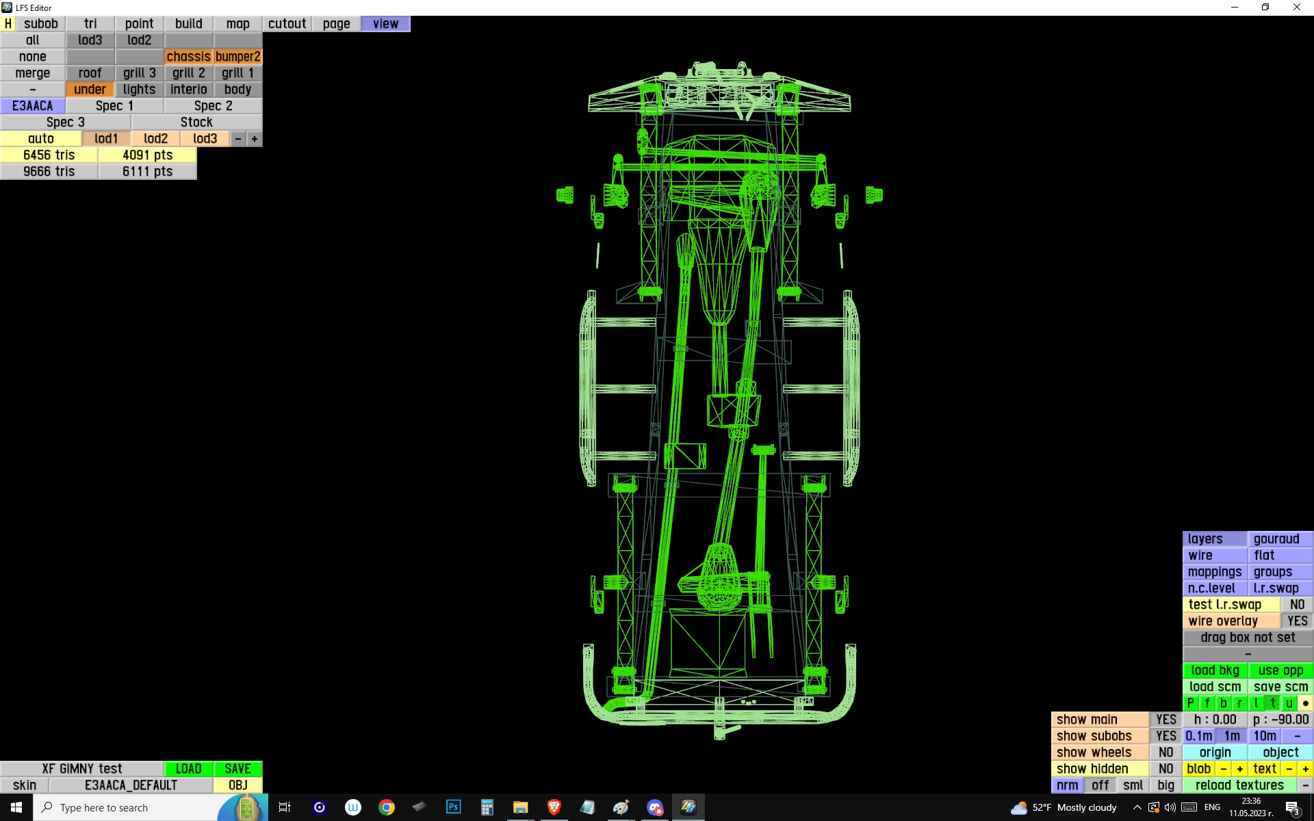This screenshot has width=1314, height=821.
Task: Toggle show hidden NO value
Action: [x=1165, y=769]
